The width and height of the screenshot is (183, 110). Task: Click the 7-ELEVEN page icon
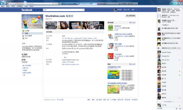110,56
